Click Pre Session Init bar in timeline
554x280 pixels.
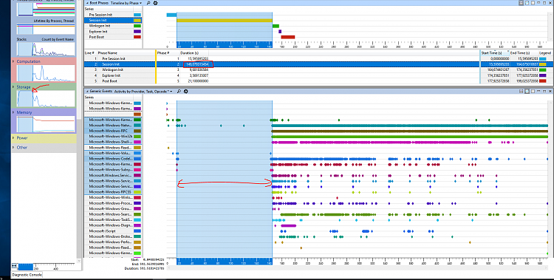[x=171, y=15]
